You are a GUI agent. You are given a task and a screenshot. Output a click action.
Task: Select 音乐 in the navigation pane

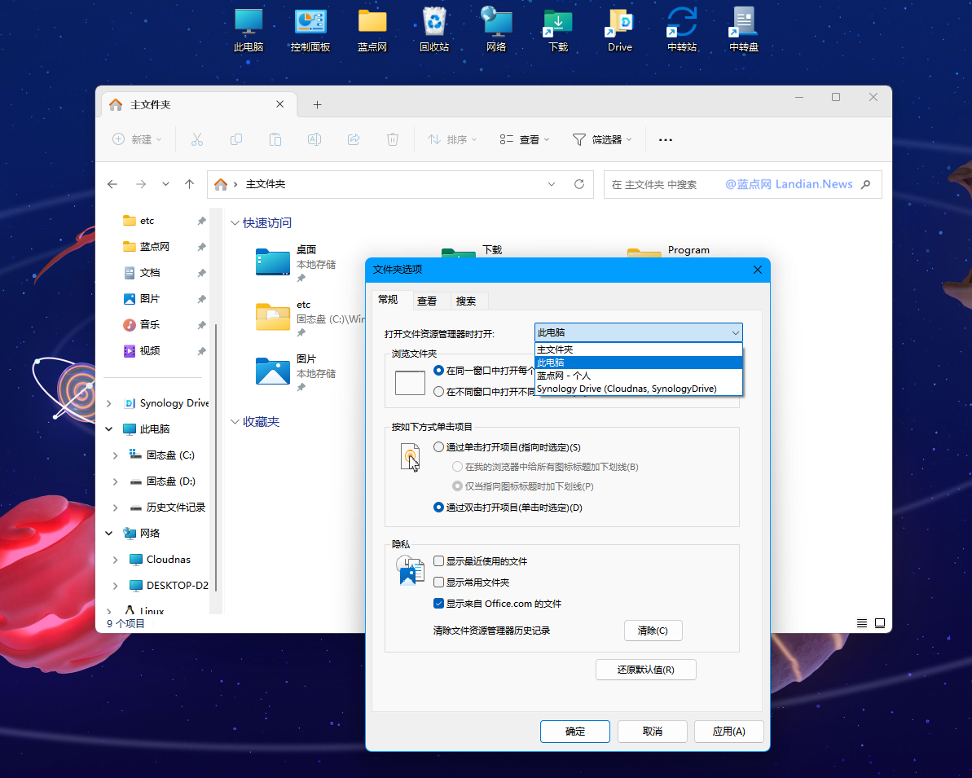pyautogui.click(x=149, y=325)
